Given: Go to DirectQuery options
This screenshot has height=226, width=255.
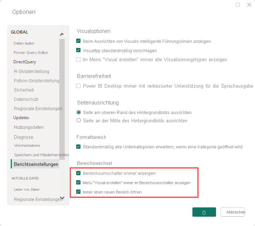Looking at the screenshot, I should click(x=25, y=62).
